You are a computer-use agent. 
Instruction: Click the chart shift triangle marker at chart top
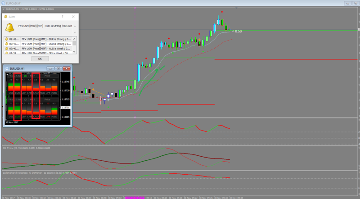point(236,8)
